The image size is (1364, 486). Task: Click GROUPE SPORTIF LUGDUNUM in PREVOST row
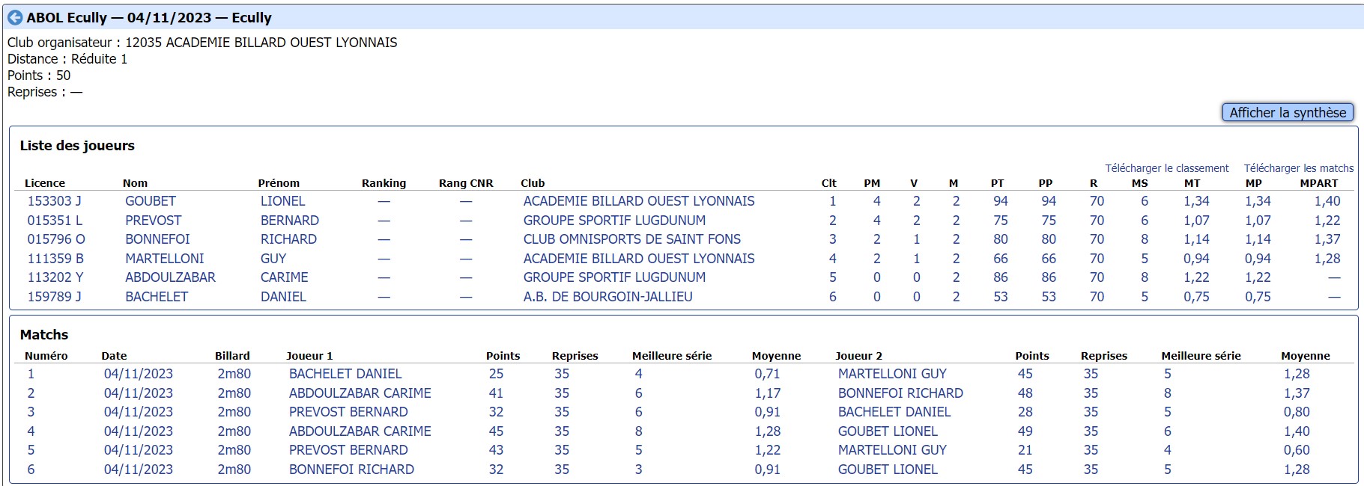pos(614,221)
